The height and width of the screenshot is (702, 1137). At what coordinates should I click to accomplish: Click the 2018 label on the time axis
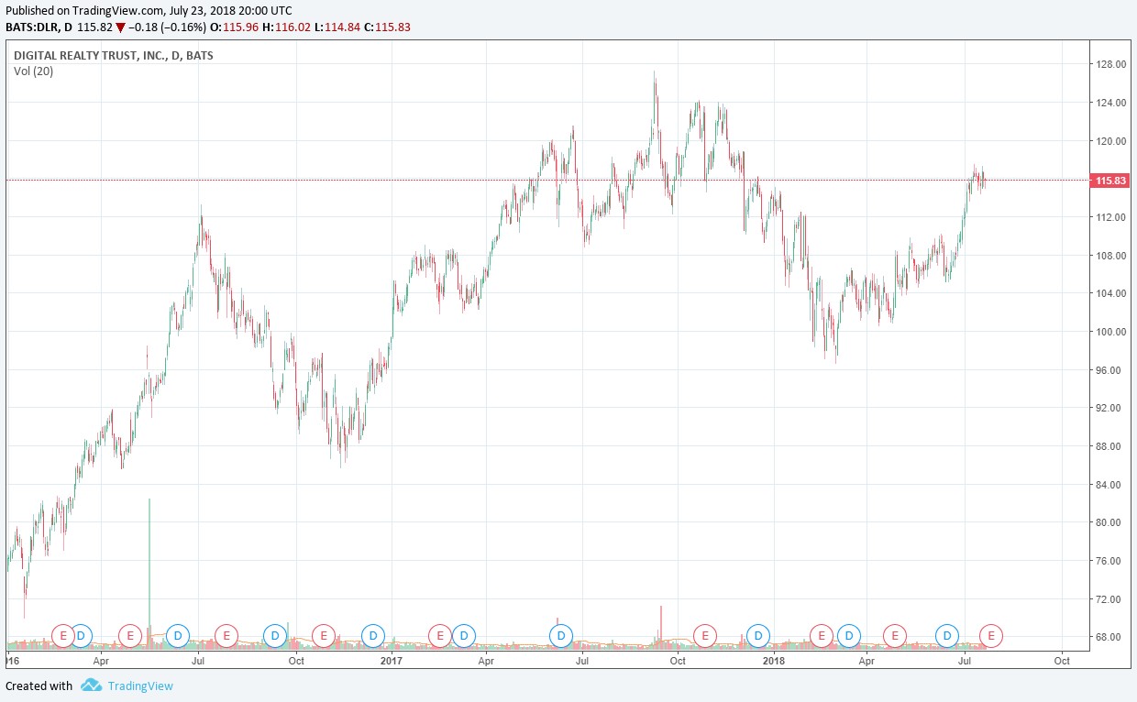[775, 660]
